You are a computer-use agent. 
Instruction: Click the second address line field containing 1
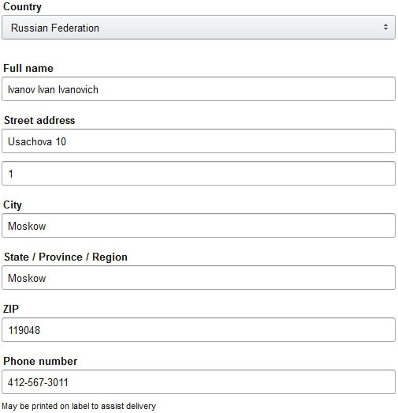click(x=199, y=174)
